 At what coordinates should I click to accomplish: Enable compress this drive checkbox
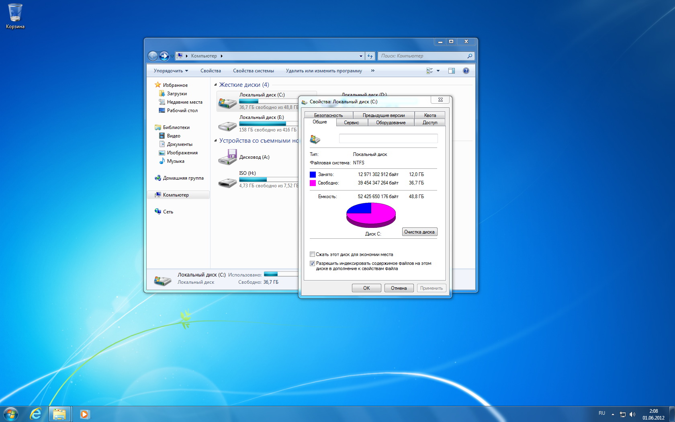(312, 254)
